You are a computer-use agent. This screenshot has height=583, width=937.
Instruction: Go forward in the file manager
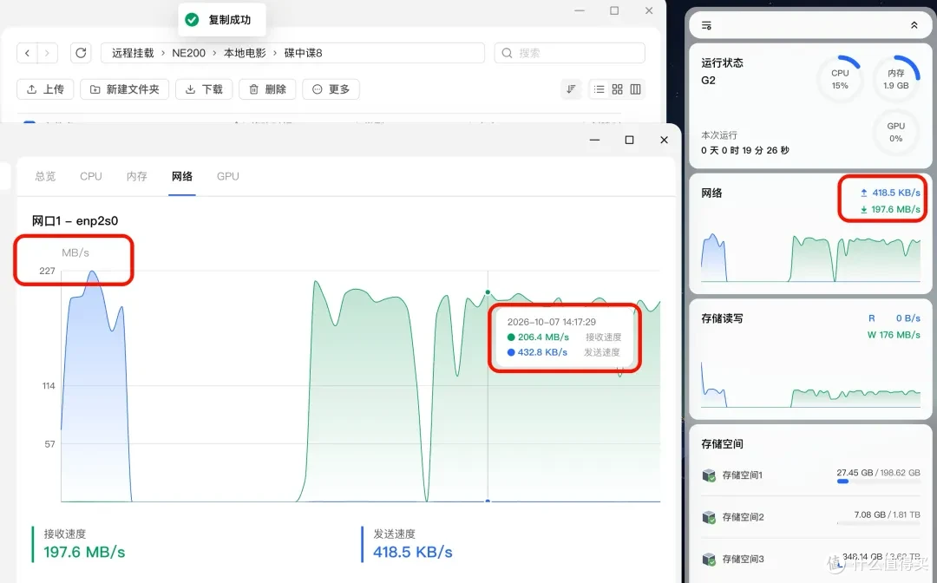[47, 53]
